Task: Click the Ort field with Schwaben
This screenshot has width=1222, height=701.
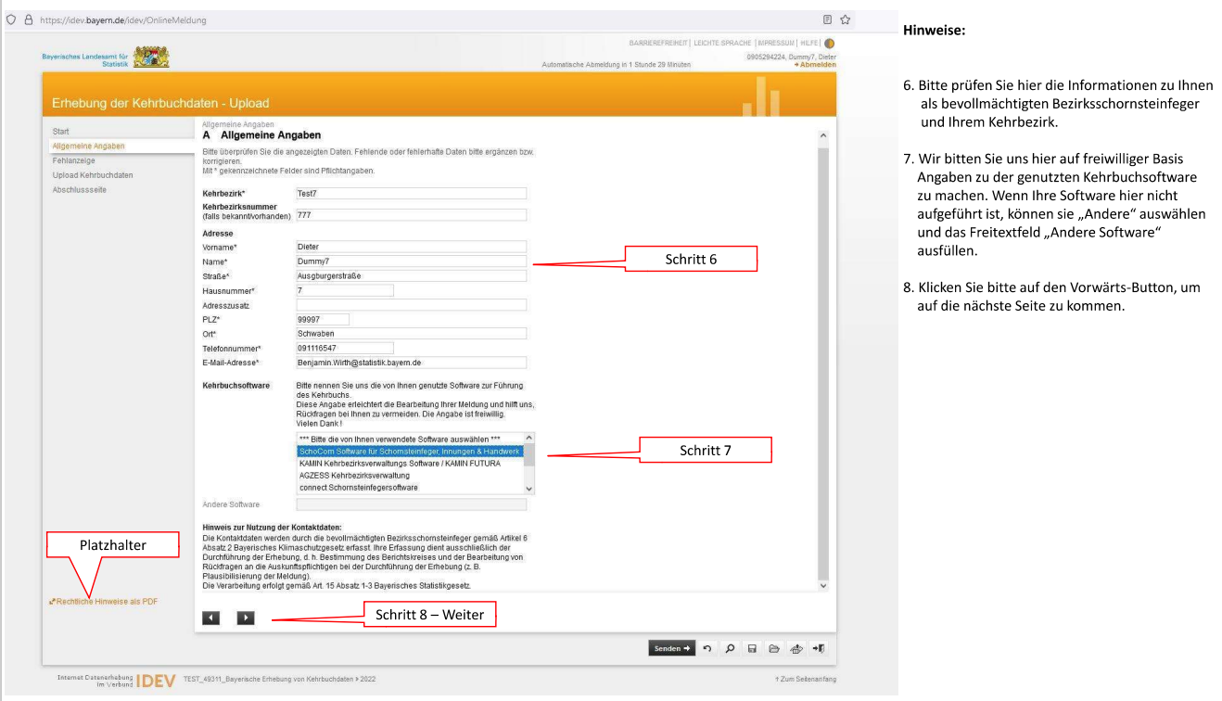Action: (411, 334)
